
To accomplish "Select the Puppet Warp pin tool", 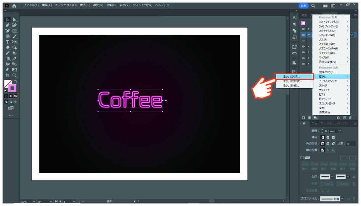I will click(x=7, y=70).
